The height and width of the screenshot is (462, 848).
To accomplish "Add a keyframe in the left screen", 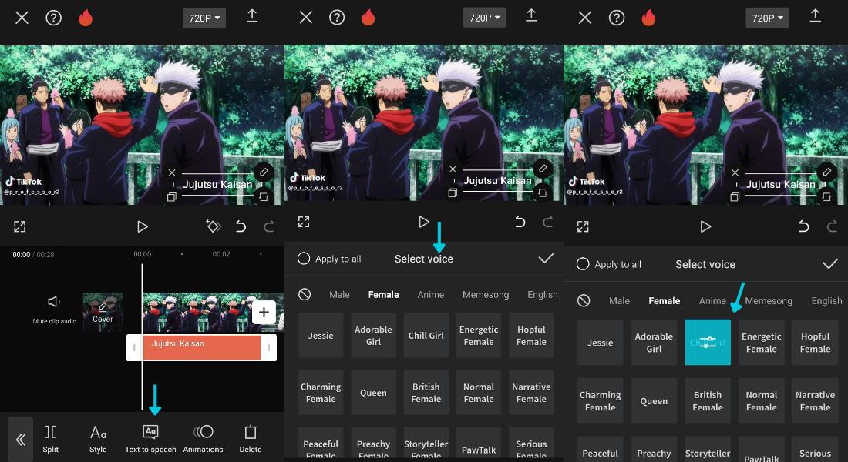I will point(213,226).
